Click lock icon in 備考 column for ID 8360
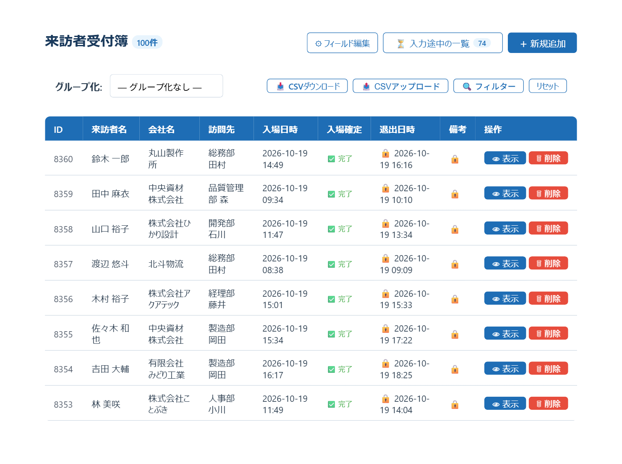Image resolution: width=622 pixels, height=464 pixels. click(455, 159)
